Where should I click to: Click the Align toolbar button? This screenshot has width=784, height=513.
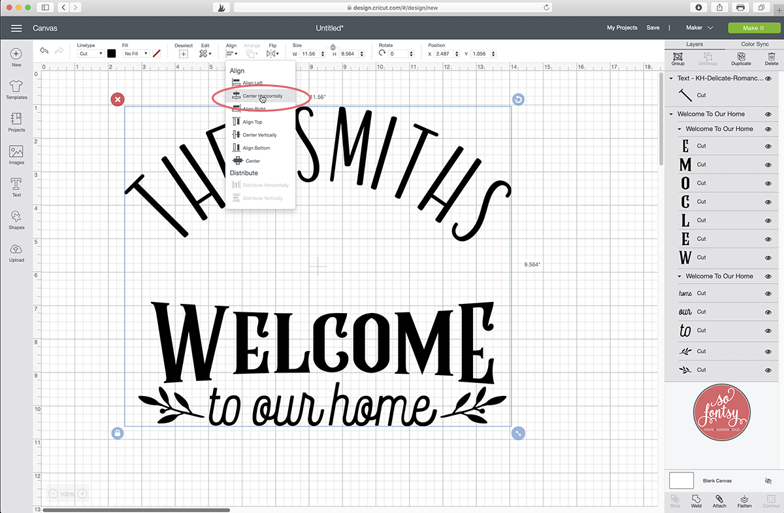point(231,54)
